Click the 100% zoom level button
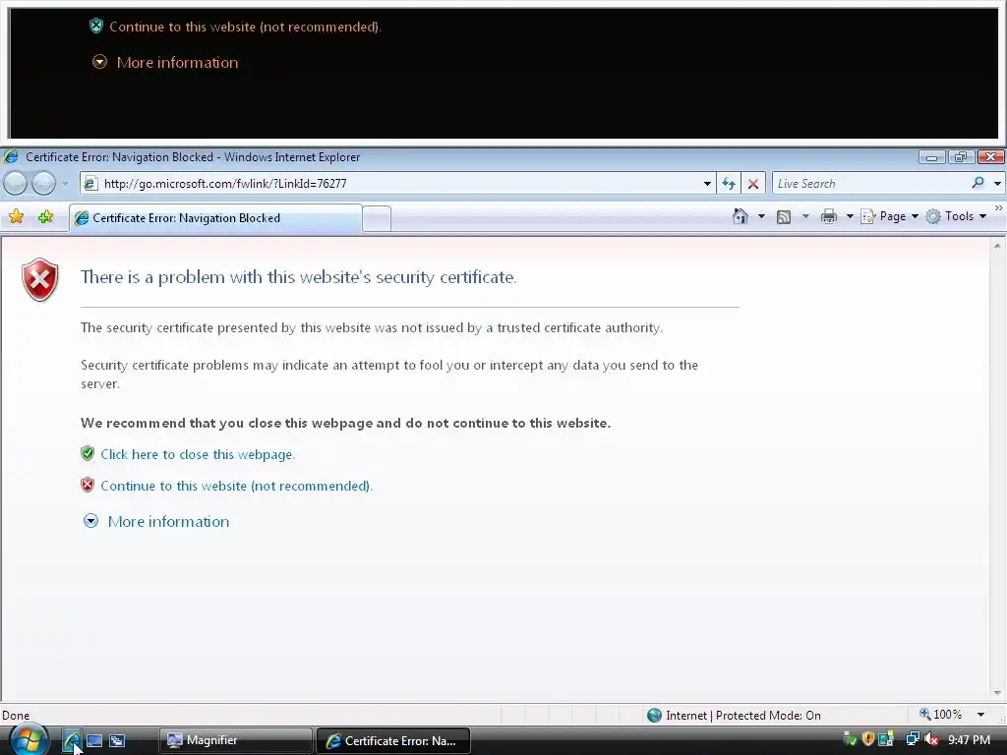1007x755 pixels. (941, 715)
